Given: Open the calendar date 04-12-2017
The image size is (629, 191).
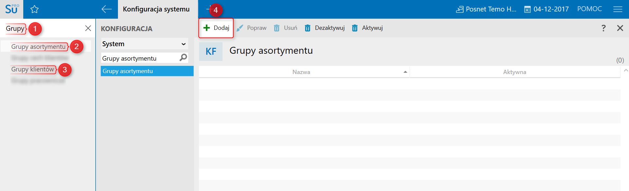Looking at the screenshot, I should coord(547,9).
